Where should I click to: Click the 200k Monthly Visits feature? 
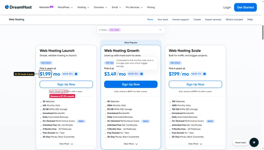tap(116, 105)
